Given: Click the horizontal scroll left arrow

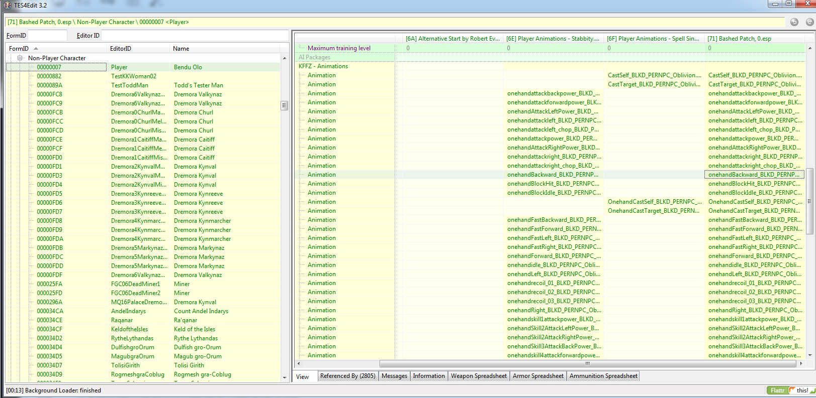Looking at the screenshot, I should pyautogui.click(x=299, y=363).
